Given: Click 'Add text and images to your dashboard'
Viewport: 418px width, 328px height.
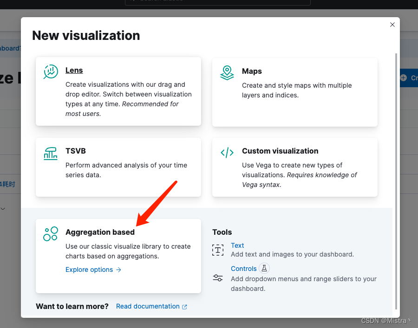Looking at the screenshot, I should (x=292, y=254).
